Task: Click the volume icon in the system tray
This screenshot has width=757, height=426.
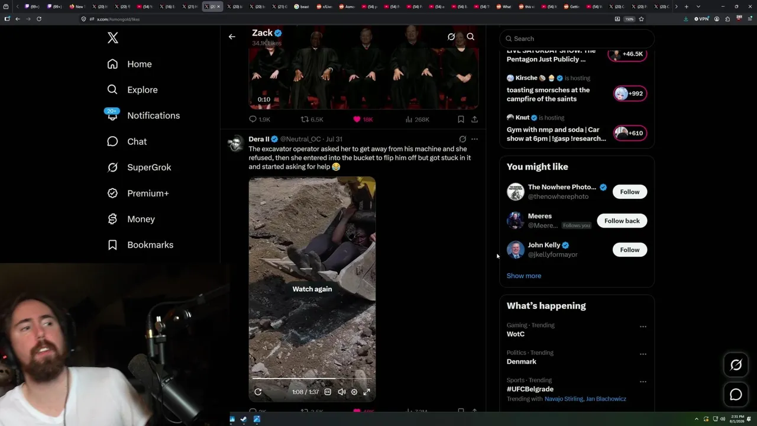Action: click(723, 419)
